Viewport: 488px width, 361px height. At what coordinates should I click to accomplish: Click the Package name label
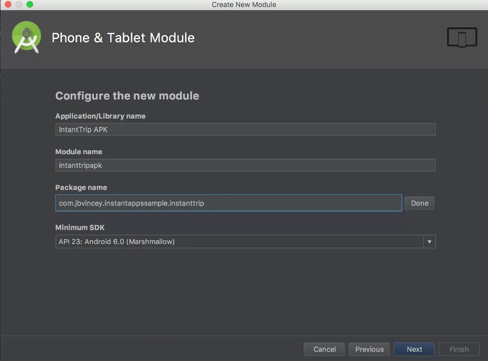tap(81, 187)
